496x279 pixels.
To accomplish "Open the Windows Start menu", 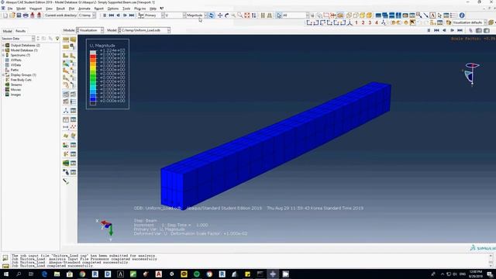I will tap(5, 274).
